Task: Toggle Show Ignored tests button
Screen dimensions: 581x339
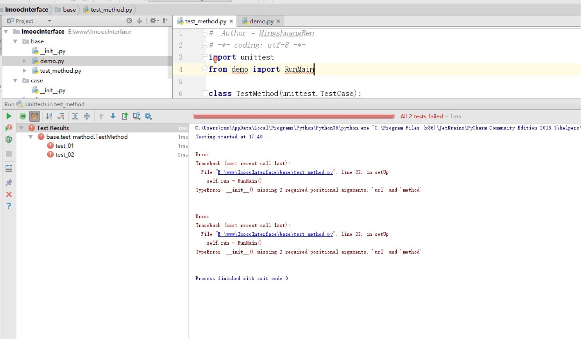Action: [35, 116]
